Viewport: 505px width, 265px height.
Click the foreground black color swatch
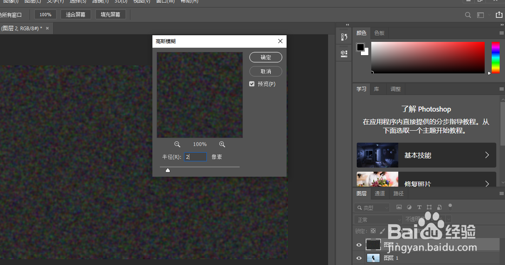pyautogui.click(x=360, y=47)
